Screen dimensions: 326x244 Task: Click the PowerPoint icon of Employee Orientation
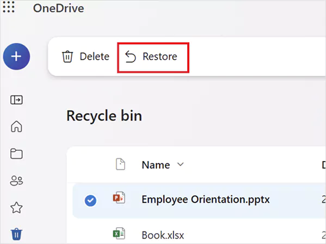[x=119, y=197]
